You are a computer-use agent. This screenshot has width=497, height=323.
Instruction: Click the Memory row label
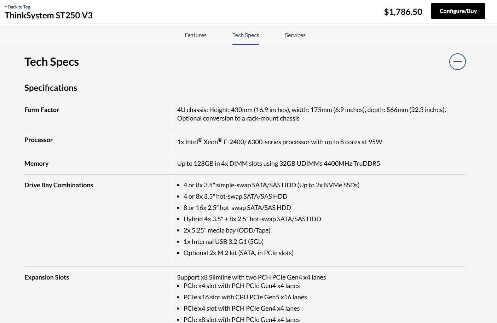[36, 164]
